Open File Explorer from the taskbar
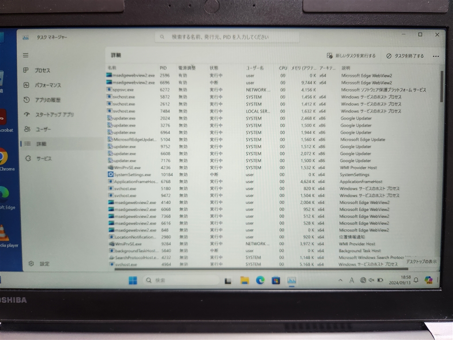453x340 pixels. click(244, 280)
